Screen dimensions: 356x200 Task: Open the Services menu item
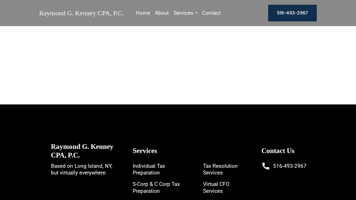(183, 13)
